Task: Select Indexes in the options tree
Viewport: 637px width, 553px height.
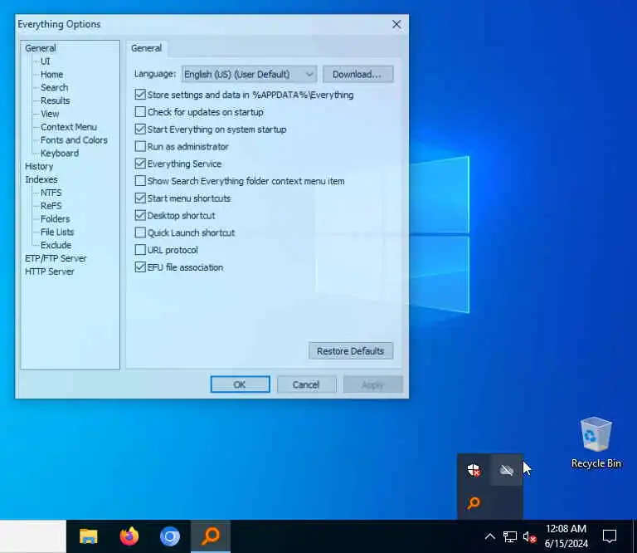Action: point(41,179)
